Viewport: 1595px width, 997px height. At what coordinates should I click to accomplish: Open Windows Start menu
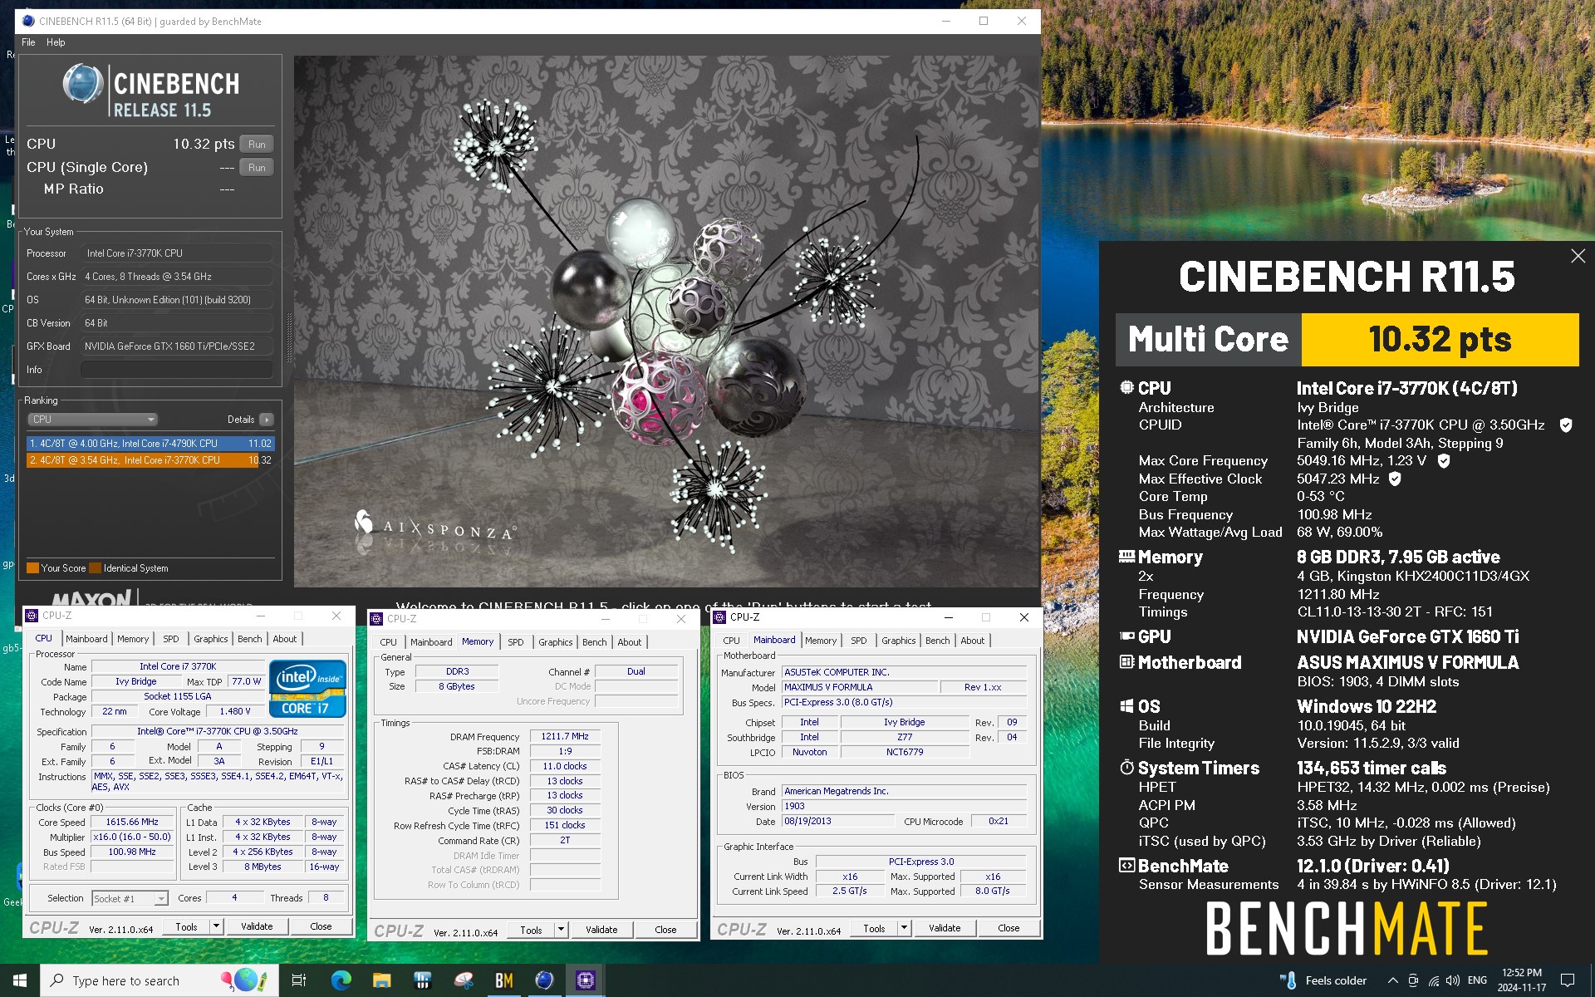click(x=20, y=980)
